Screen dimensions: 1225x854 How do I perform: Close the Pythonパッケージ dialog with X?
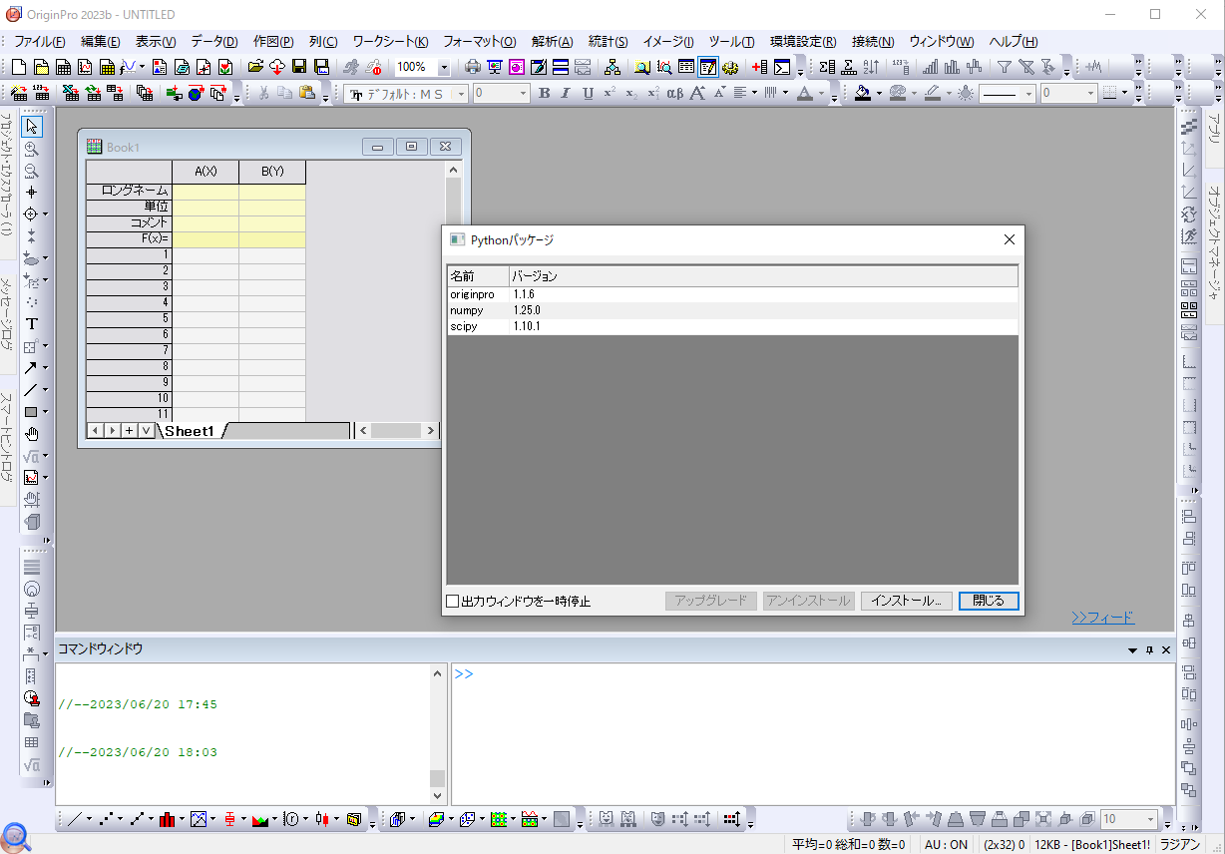pos(1009,239)
